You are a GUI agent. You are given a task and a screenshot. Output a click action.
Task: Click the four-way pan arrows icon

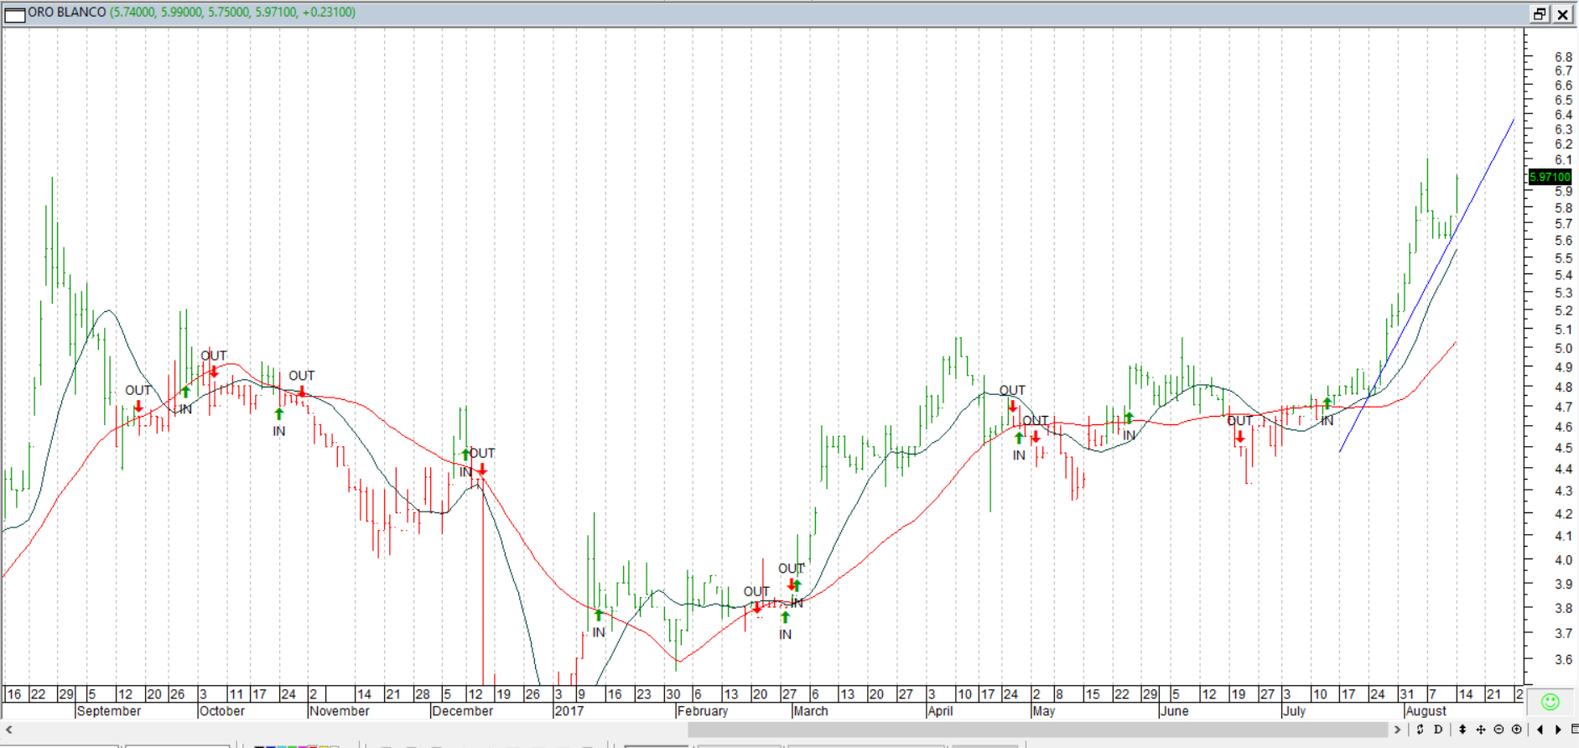[x=1481, y=730]
